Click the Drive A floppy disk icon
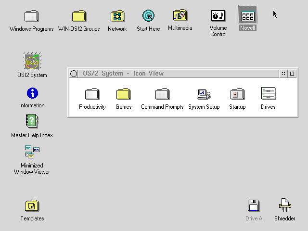 click(254, 205)
